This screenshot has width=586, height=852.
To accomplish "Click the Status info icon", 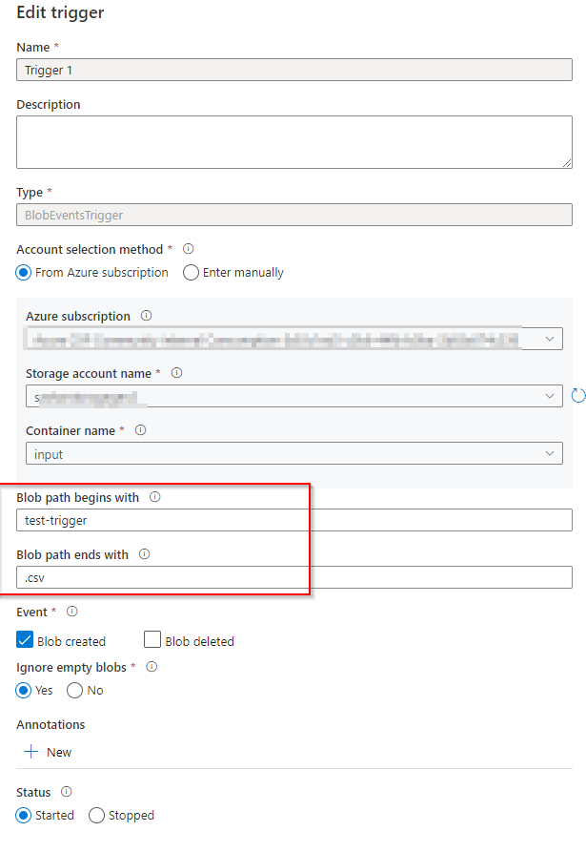I will coord(65,792).
